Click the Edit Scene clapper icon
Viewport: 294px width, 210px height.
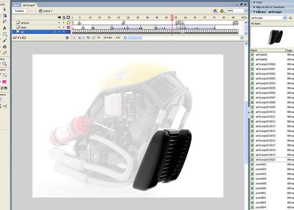(215, 11)
